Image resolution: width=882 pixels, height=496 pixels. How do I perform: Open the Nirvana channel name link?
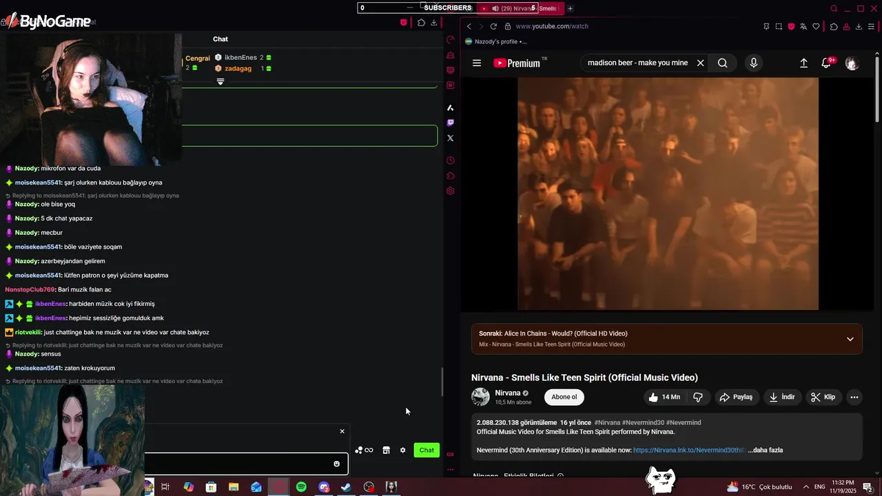point(508,393)
